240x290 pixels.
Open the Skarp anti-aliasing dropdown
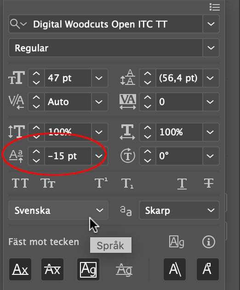coord(179,210)
